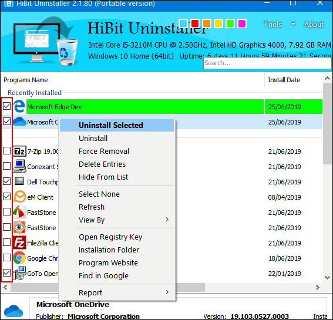Open the Tools dropdown arrow
The image size is (333, 320).
pos(293,24)
